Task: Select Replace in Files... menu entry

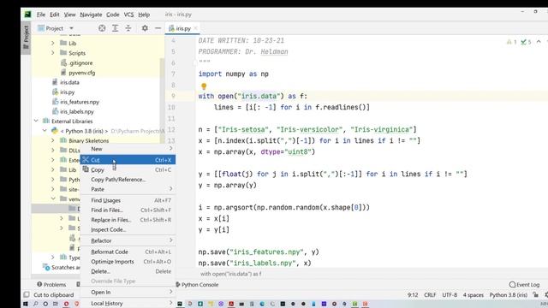Action: click(128, 220)
